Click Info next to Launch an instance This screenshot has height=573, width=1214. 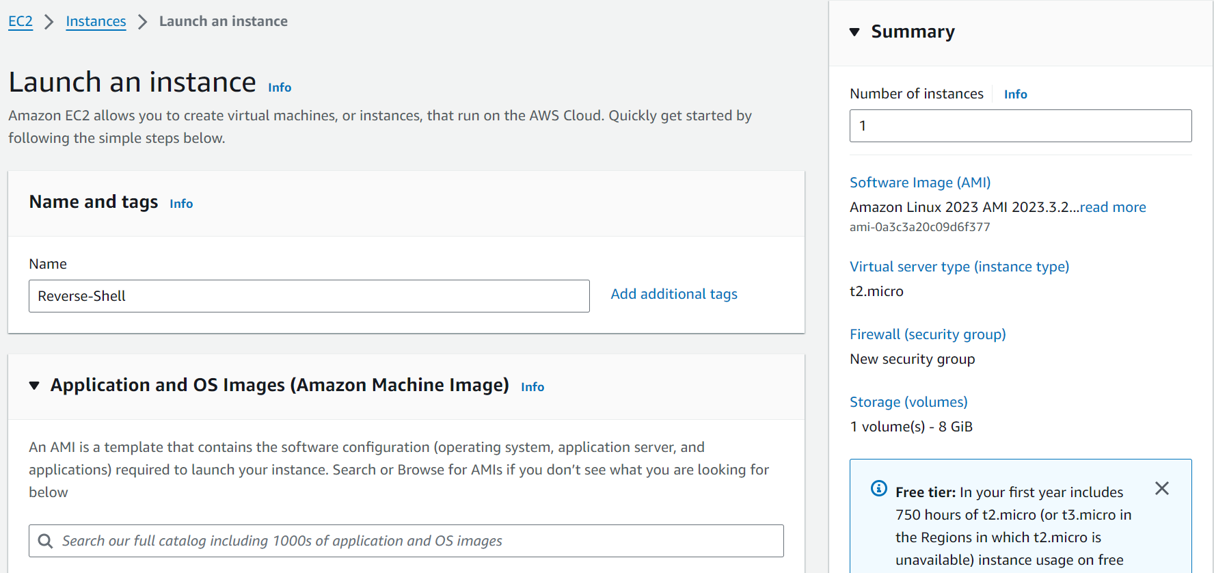(x=280, y=88)
